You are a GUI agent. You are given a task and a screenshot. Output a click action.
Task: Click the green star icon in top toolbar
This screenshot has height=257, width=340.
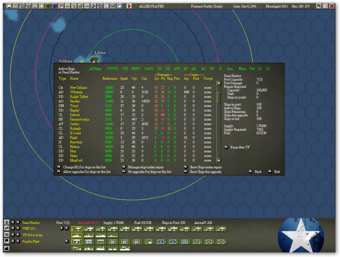click(x=41, y=6)
